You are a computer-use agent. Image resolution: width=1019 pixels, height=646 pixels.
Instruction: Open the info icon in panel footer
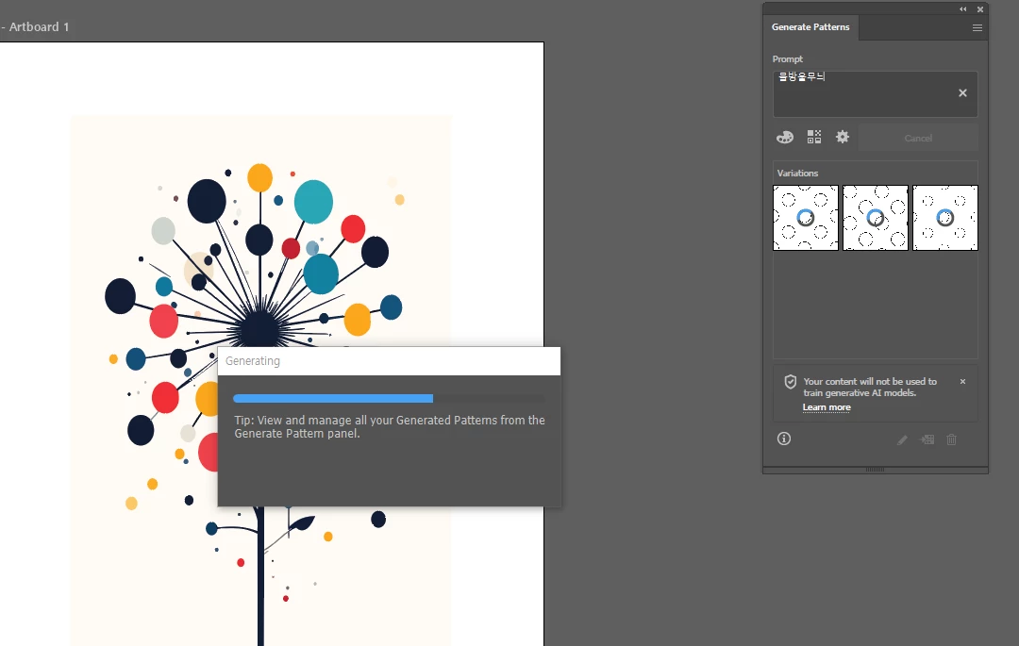pos(784,439)
